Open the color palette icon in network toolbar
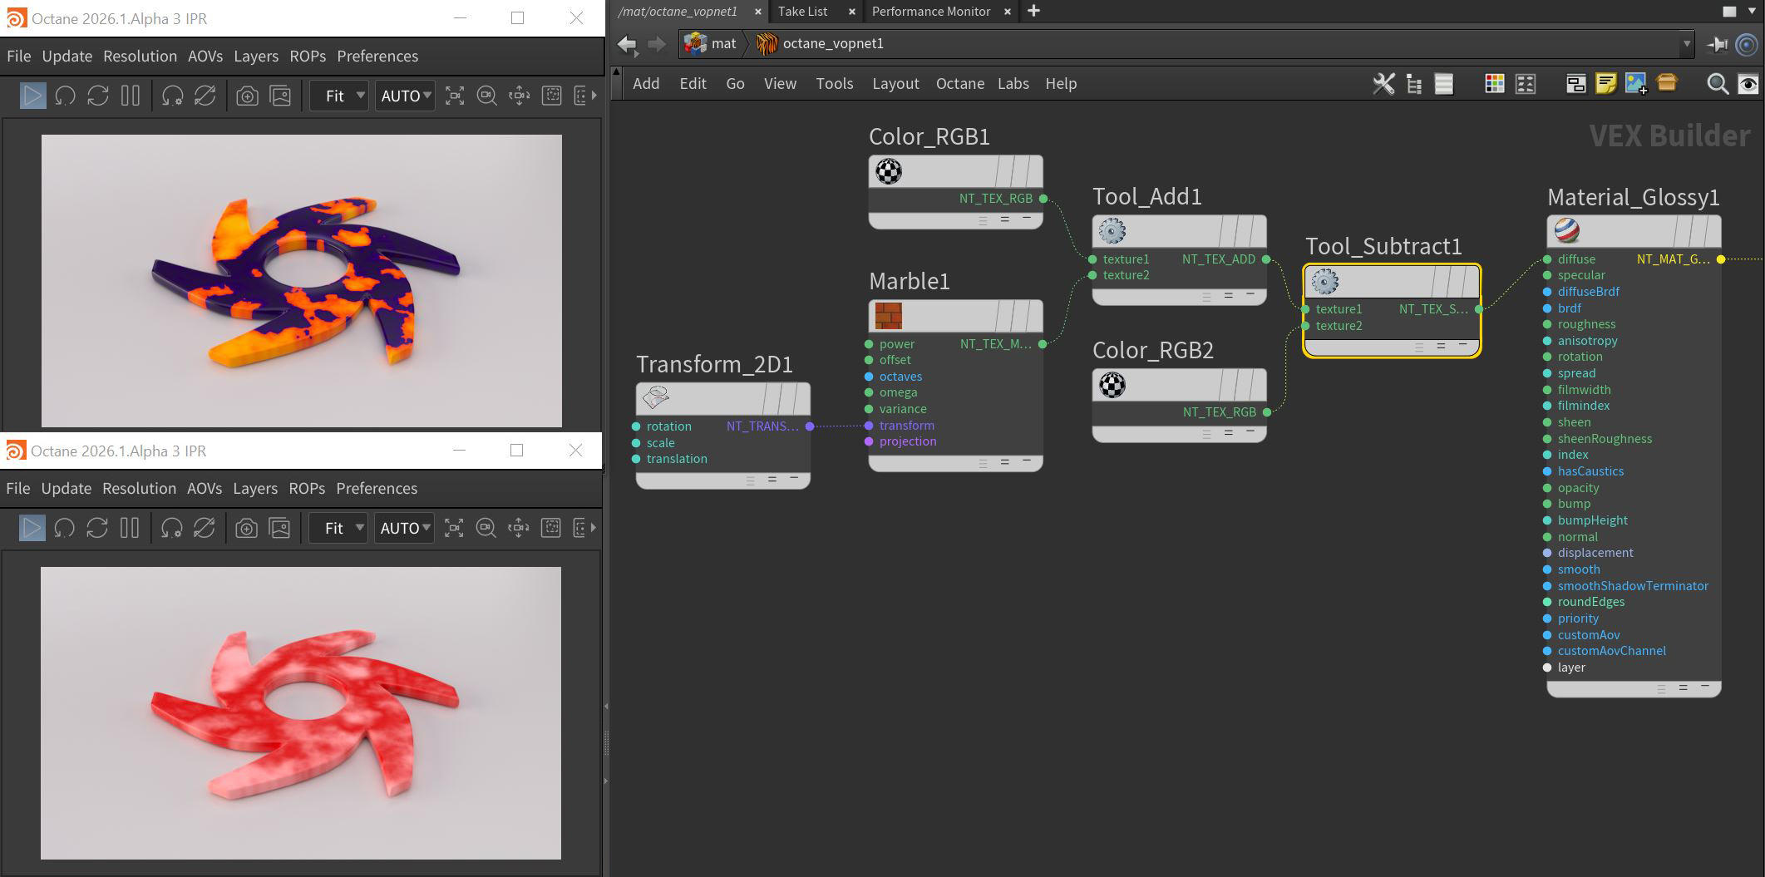 coord(1494,84)
